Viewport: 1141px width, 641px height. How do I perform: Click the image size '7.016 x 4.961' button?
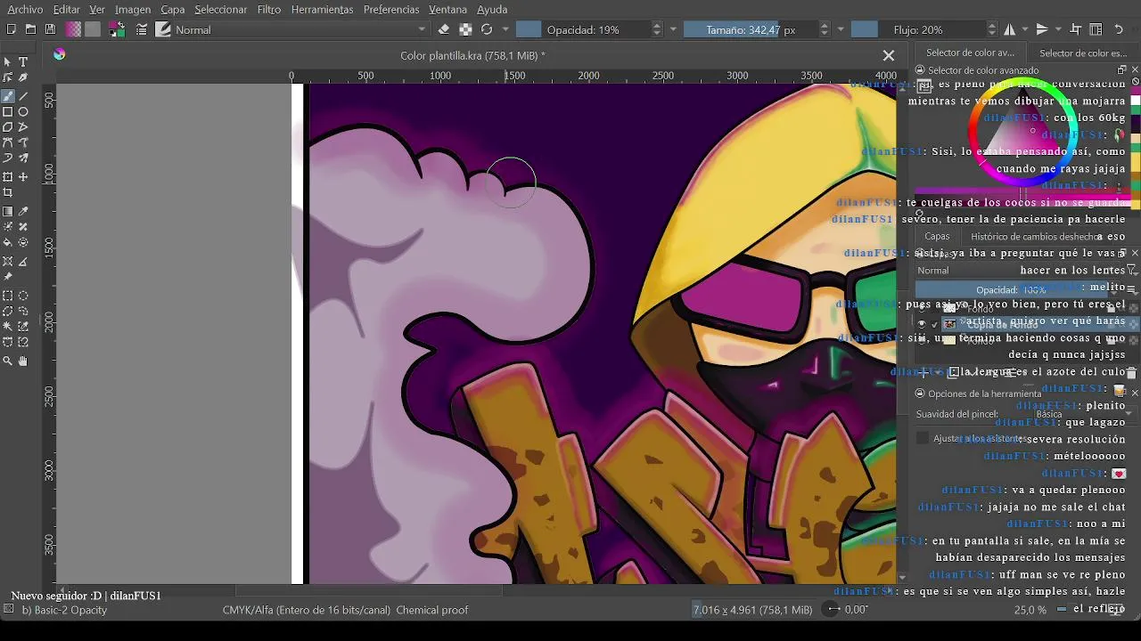(752, 610)
